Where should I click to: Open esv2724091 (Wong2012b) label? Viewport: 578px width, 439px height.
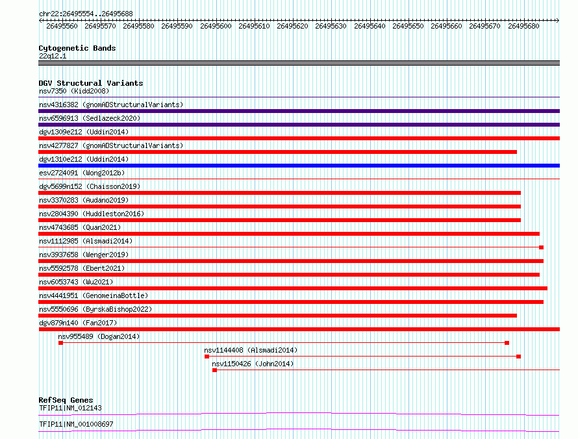tap(82, 173)
